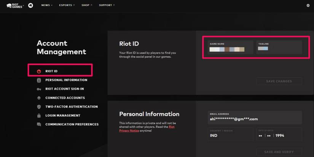Open the Shop link in header
The image size is (314, 157).
pos(87,5)
